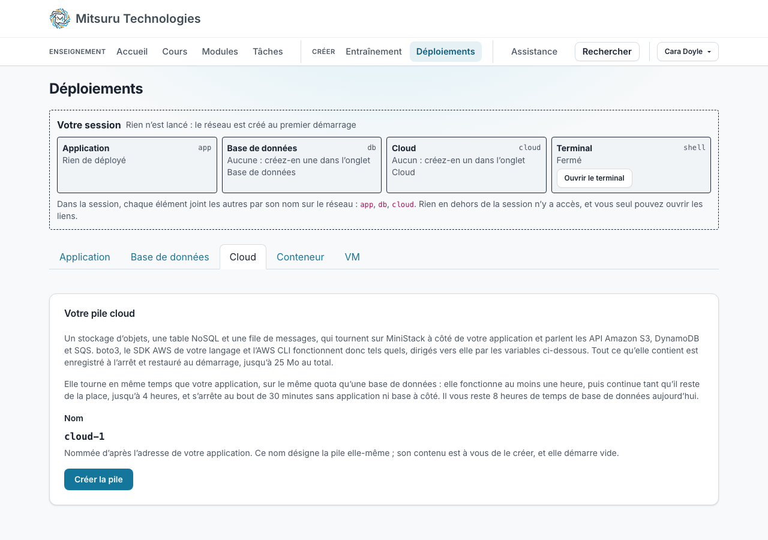The image size is (768, 540).
Task: Click the cloud-1 stack name
Action: [x=85, y=436]
